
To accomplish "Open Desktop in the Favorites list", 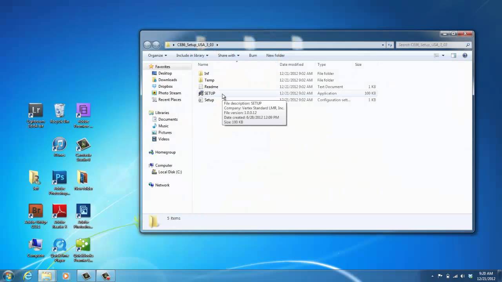I will click(165, 73).
